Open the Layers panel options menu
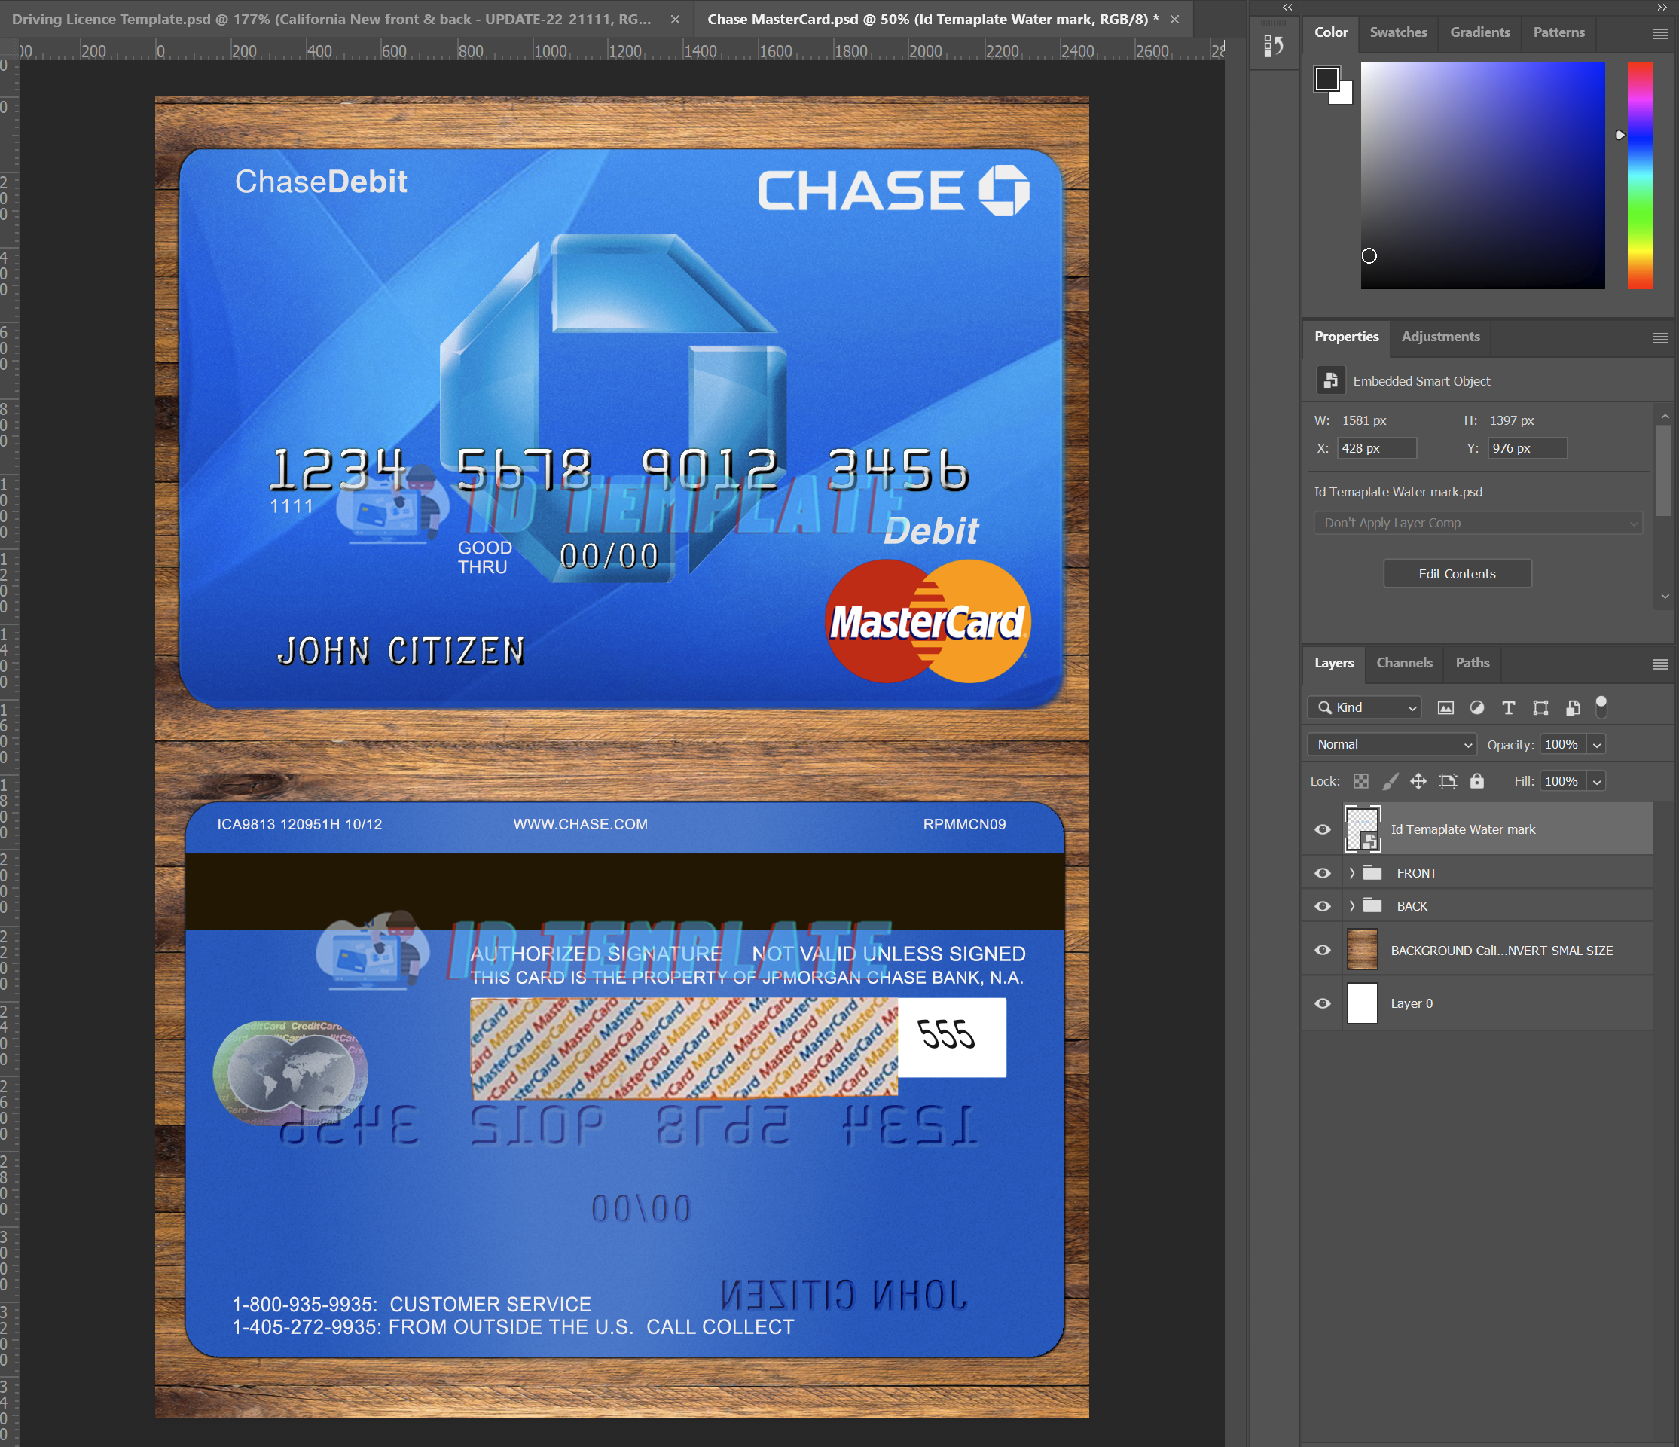The image size is (1679, 1447). [x=1659, y=664]
